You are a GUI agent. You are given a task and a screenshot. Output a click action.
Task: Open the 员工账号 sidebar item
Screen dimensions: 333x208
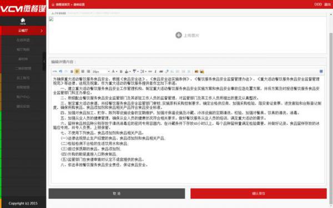click(x=23, y=78)
